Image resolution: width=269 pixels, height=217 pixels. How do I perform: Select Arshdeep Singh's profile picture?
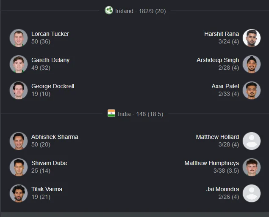click(x=252, y=64)
